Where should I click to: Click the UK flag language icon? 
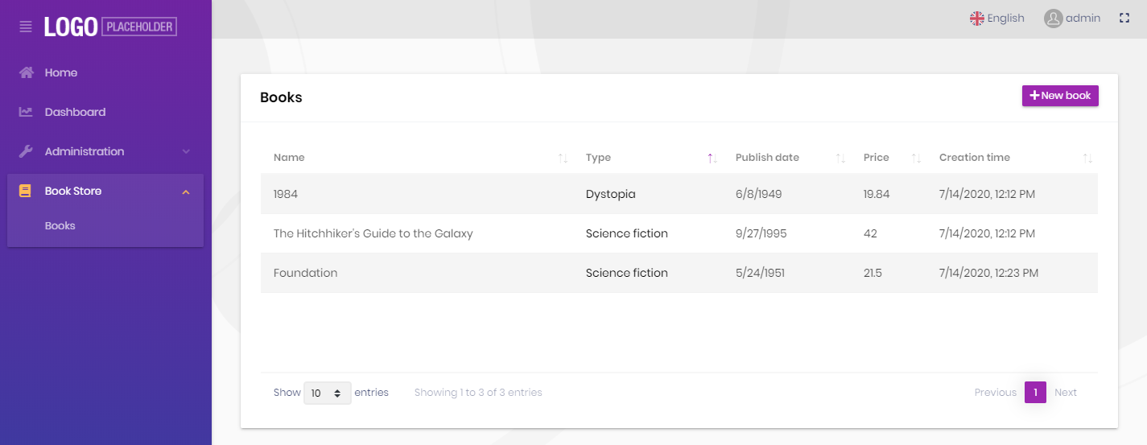click(x=977, y=18)
